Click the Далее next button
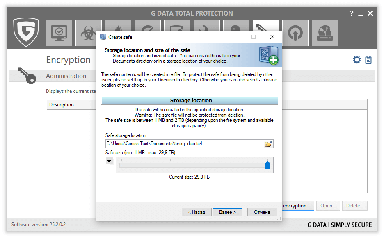 pyautogui.click(x=227, y=212)
